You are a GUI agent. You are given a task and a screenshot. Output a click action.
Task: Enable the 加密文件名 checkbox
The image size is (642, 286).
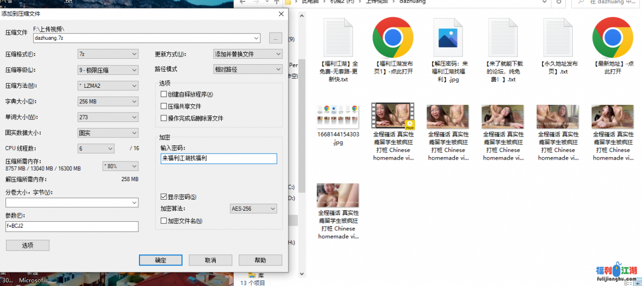pyautogui.click(x=164, y=221)
